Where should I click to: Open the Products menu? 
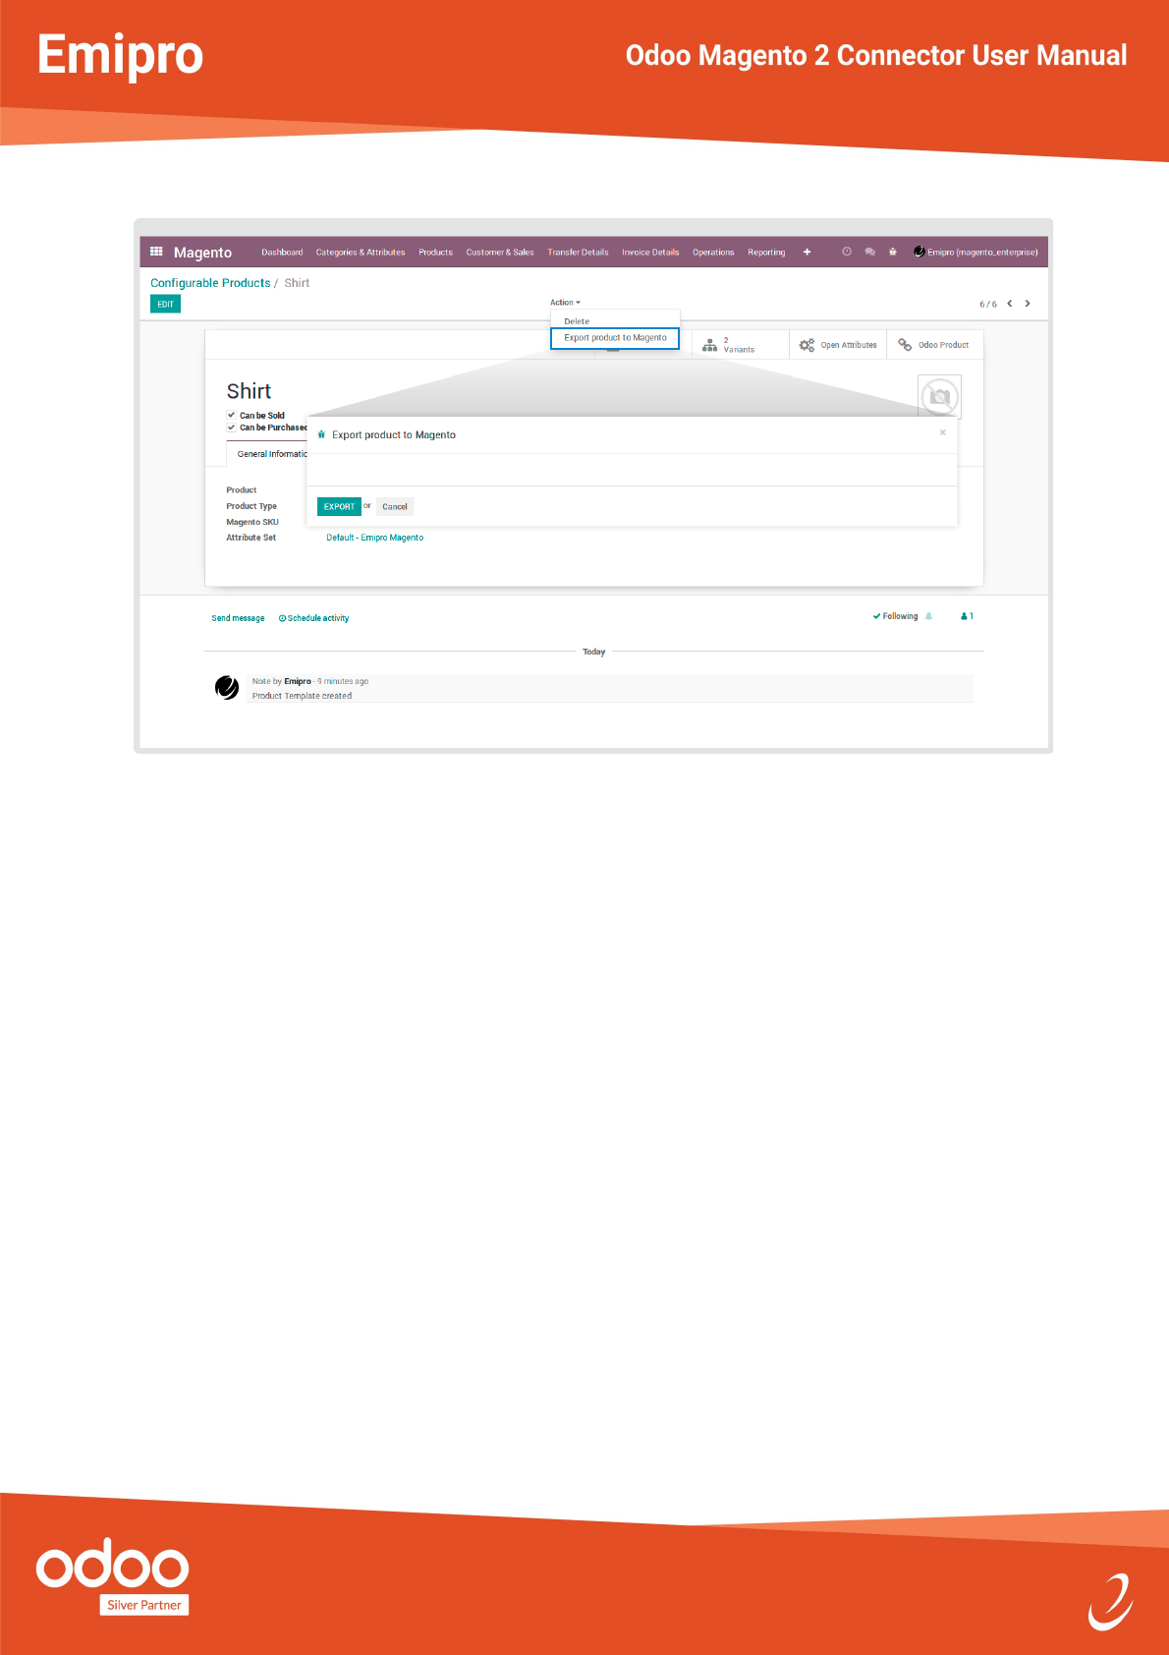(435, 253)
